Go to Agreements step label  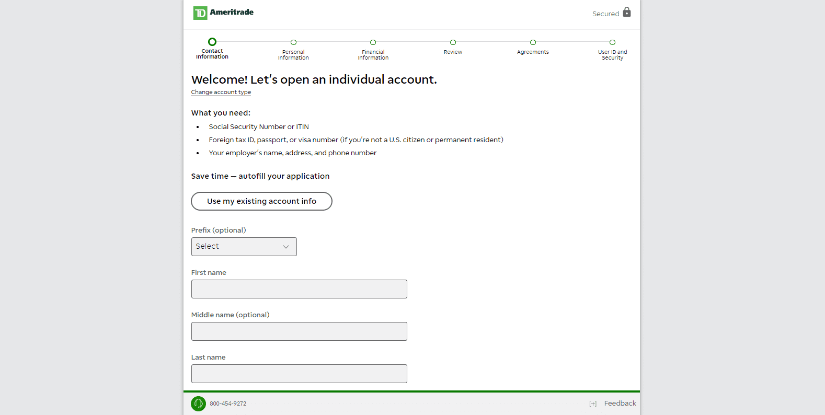(x=533, y=52)
